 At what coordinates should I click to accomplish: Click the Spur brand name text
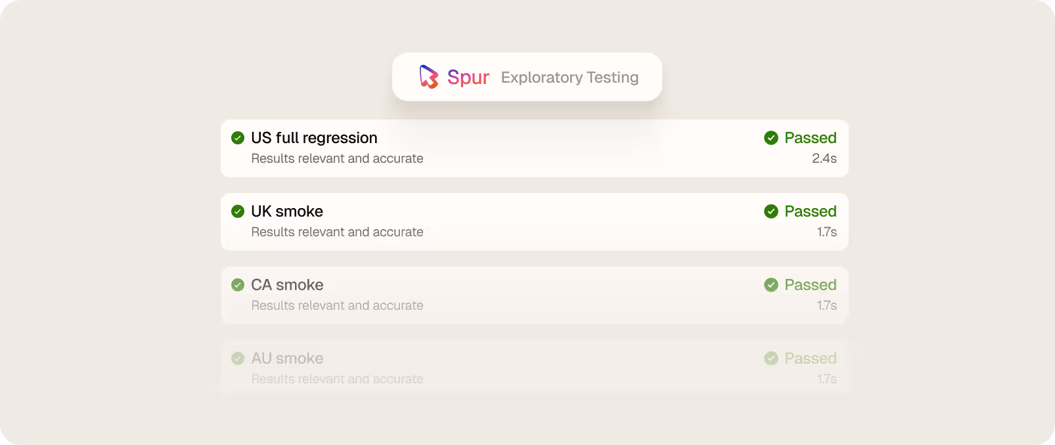468,77
